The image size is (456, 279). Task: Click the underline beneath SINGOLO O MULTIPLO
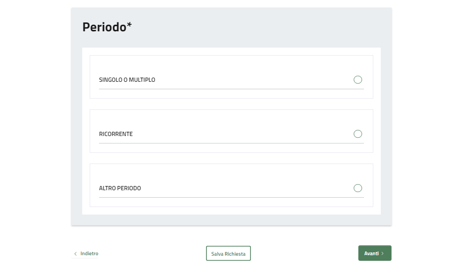(231, 89)
